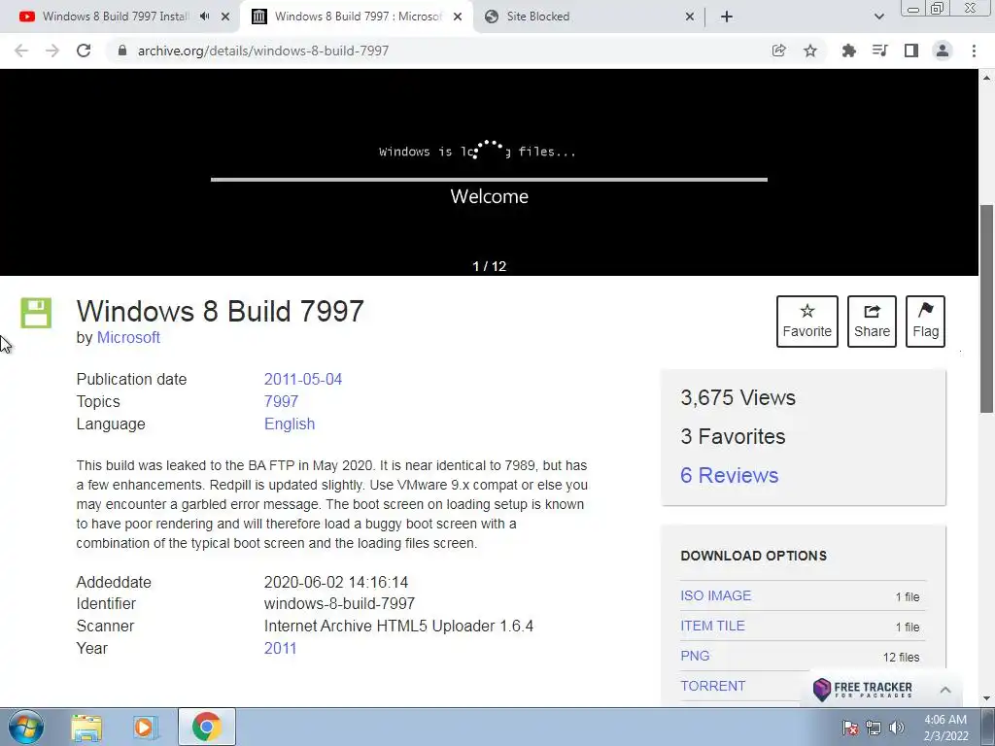Click the Welcome boot screen image
Viewport: 995px width, 746px height.
(490, 173)
